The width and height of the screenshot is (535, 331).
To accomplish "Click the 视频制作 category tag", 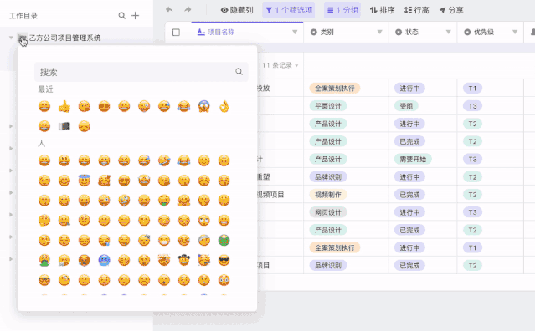I will 328,195.
